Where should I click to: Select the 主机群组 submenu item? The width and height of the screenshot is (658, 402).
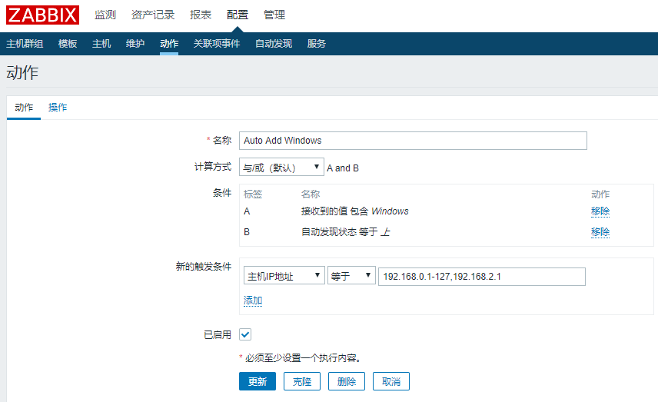point(25,44)
